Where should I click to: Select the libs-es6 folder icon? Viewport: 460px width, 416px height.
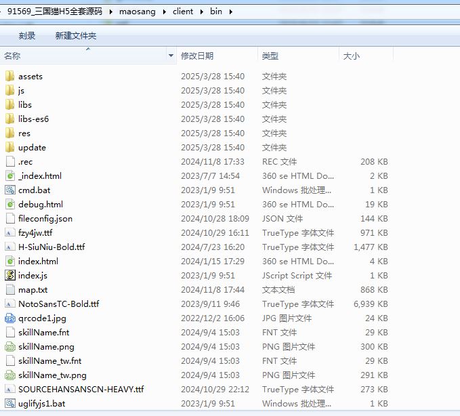pos(9,119)
